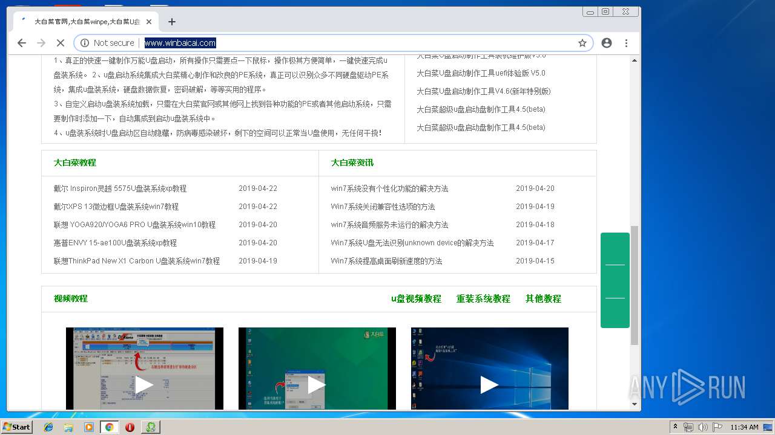This screenshot has height=435, width=775.
Task: Open 联想ThinkPad New X1 Carbon tutorial
Action: pos(137,261)
